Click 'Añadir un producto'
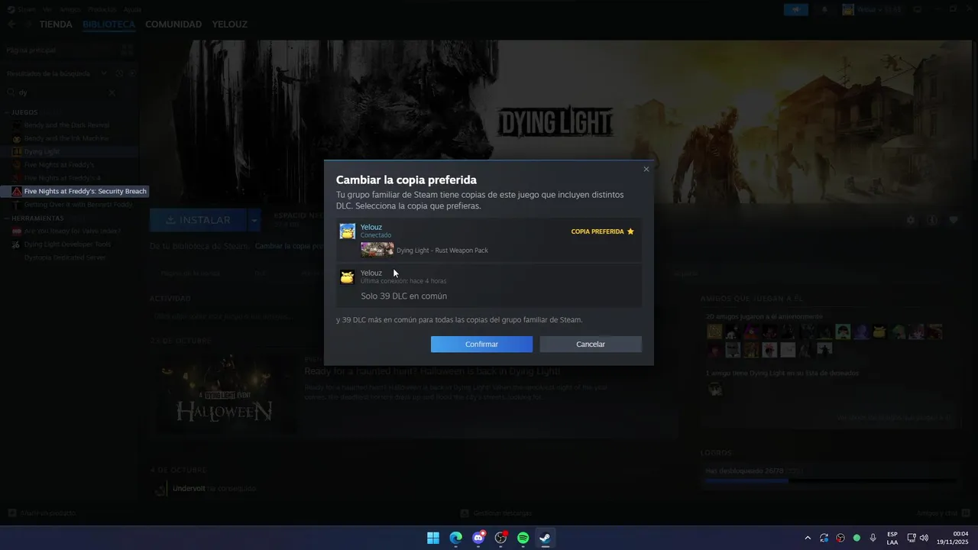This screenshot has height=550, width=978. click(x=42, y=513)
